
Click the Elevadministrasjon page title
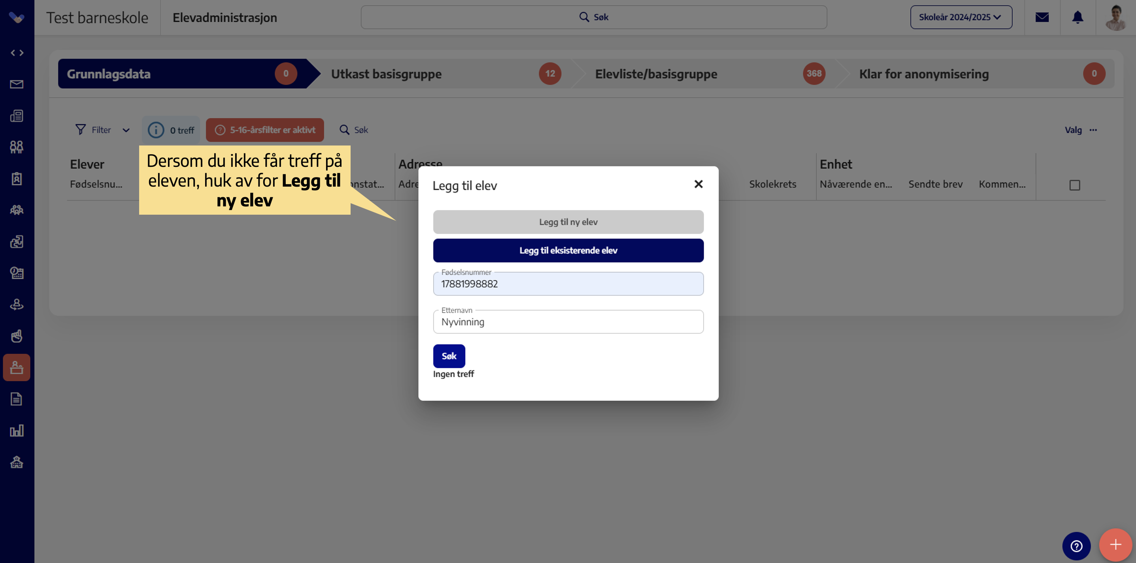pos(225,18)
